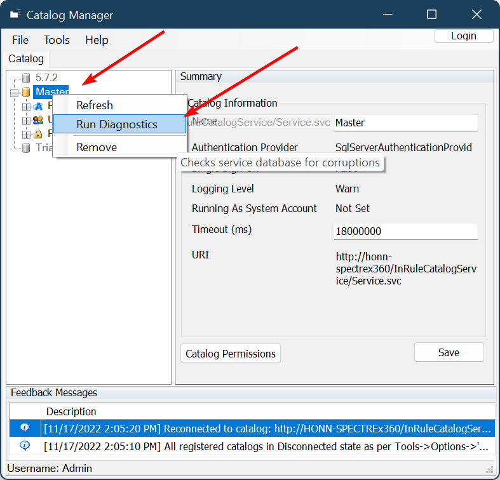Screen dimensions: 500x480
Task: Click the Save button
Action: click(x=449, y=352)
